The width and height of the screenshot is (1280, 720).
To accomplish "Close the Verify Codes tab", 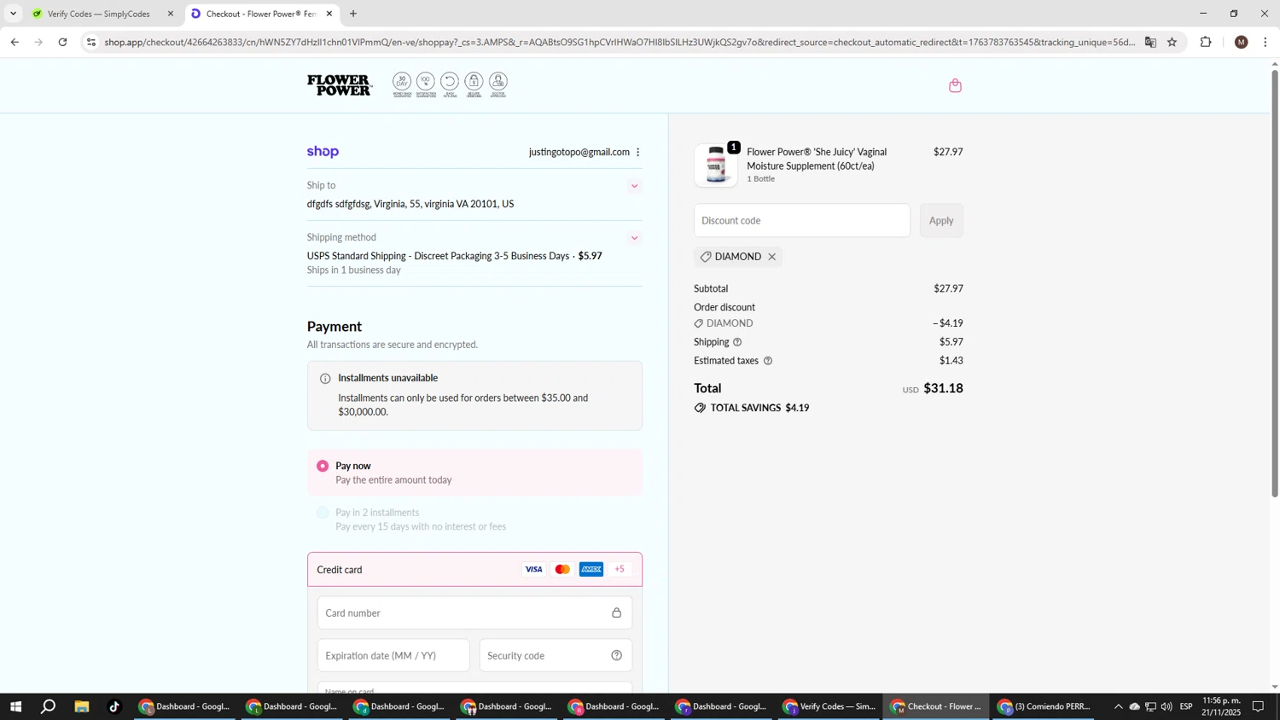I will (170, 14).
